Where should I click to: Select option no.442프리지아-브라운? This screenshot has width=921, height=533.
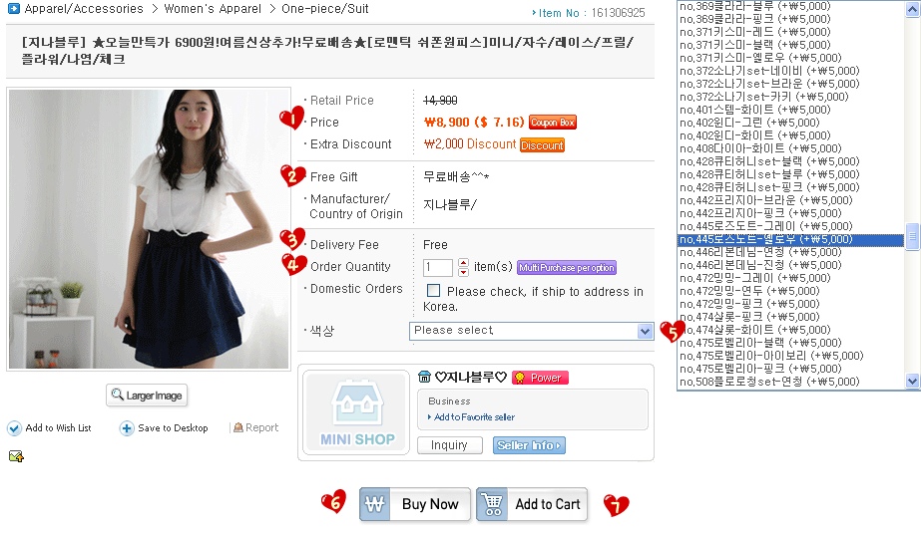pyautogui.click(x=790, y=200)
